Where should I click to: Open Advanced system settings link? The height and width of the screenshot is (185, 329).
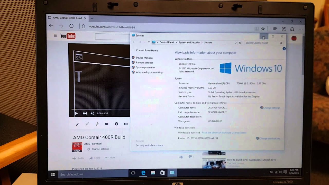pyautogui.click(x=150, y=72)
